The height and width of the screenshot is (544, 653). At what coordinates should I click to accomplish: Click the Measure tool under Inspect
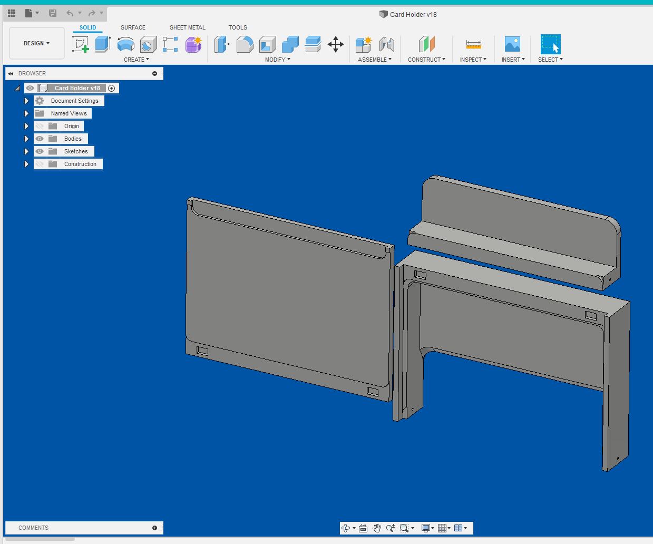click(x=473, y=44)
